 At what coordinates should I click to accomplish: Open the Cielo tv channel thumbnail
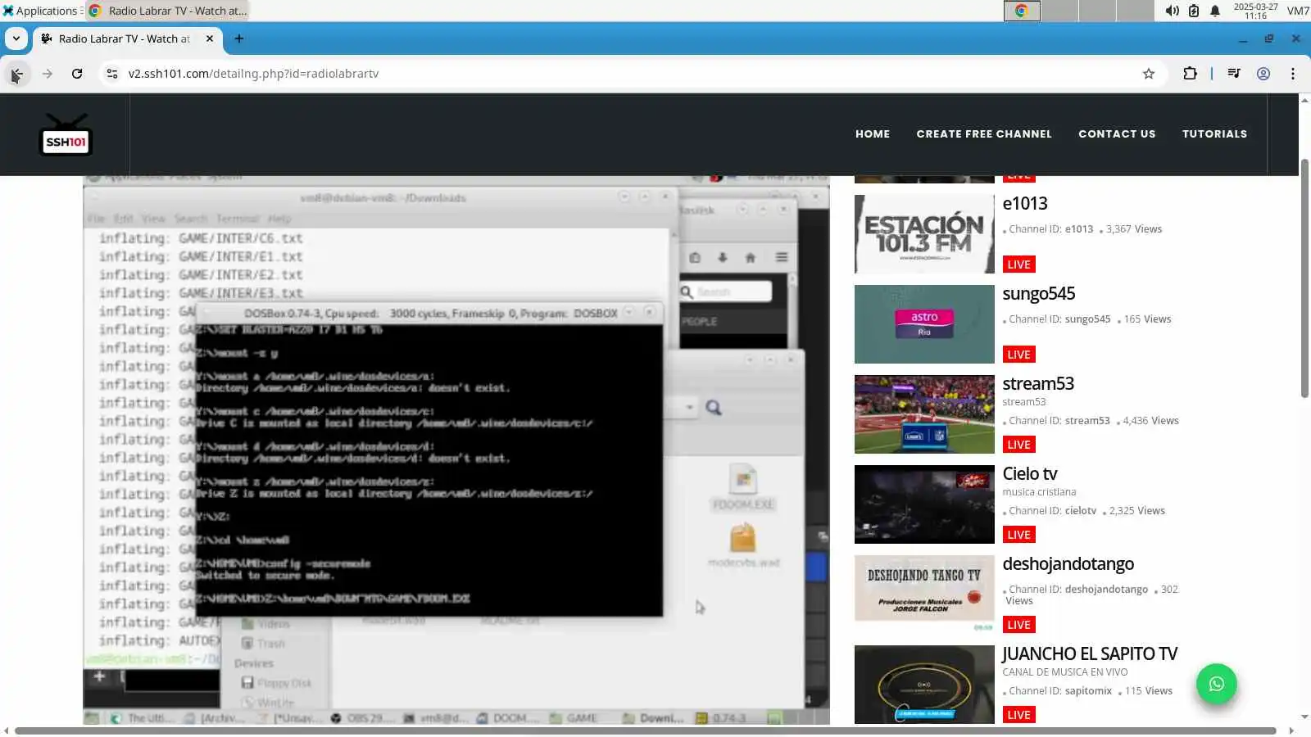coord(924,504)
